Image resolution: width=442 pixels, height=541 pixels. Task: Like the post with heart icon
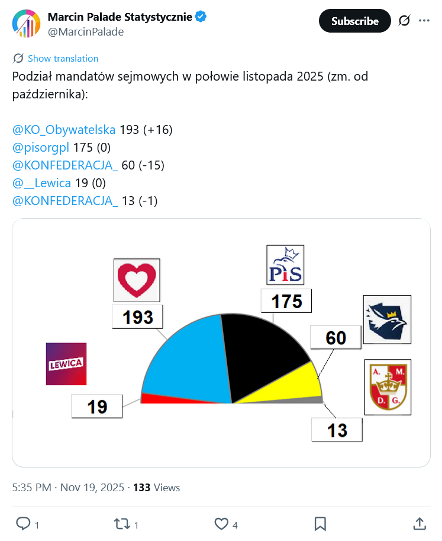[221, 524]
